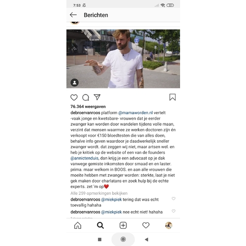246x246 pixels.
Task: Open your profile picture tab
Action: point(169,225)
